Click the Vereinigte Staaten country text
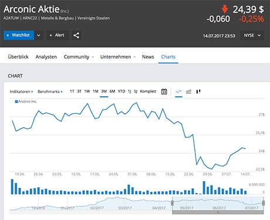This screenshot has width=270, height=220. pos(93,18)
